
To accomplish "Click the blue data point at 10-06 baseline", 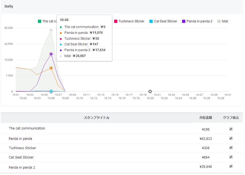I will tap(51, 91).
